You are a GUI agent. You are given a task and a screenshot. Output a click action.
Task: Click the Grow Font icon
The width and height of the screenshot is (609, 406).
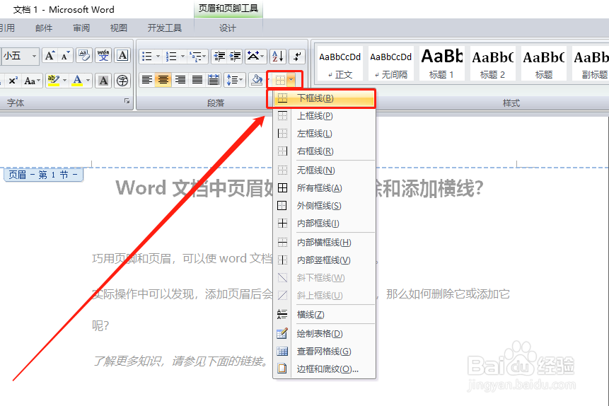(50, 56)
